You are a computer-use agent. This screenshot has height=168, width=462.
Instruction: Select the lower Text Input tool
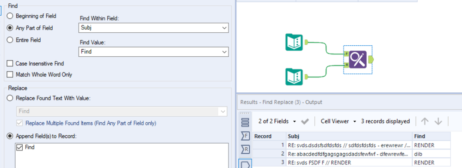(294, 77)
